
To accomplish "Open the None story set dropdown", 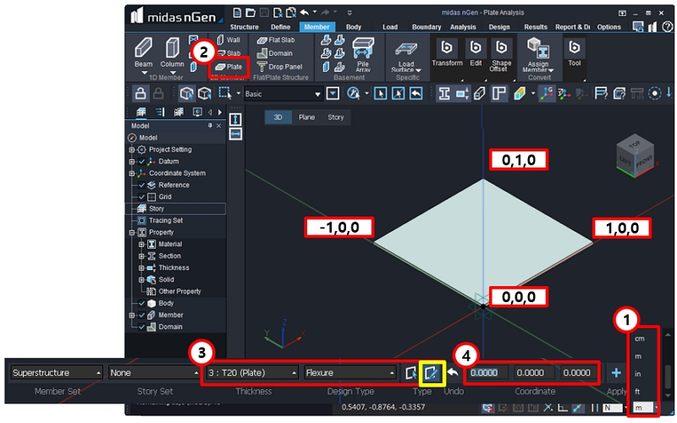I will (154, 372).
